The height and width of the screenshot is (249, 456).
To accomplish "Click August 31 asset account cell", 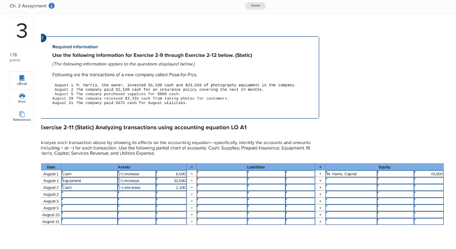I will pyautogui.click(x=89, y=221).
